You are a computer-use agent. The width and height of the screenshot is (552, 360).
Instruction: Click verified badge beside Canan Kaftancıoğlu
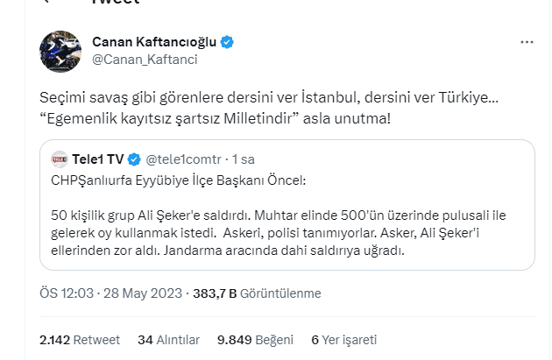pyautogui.click(x=226, y=42)
